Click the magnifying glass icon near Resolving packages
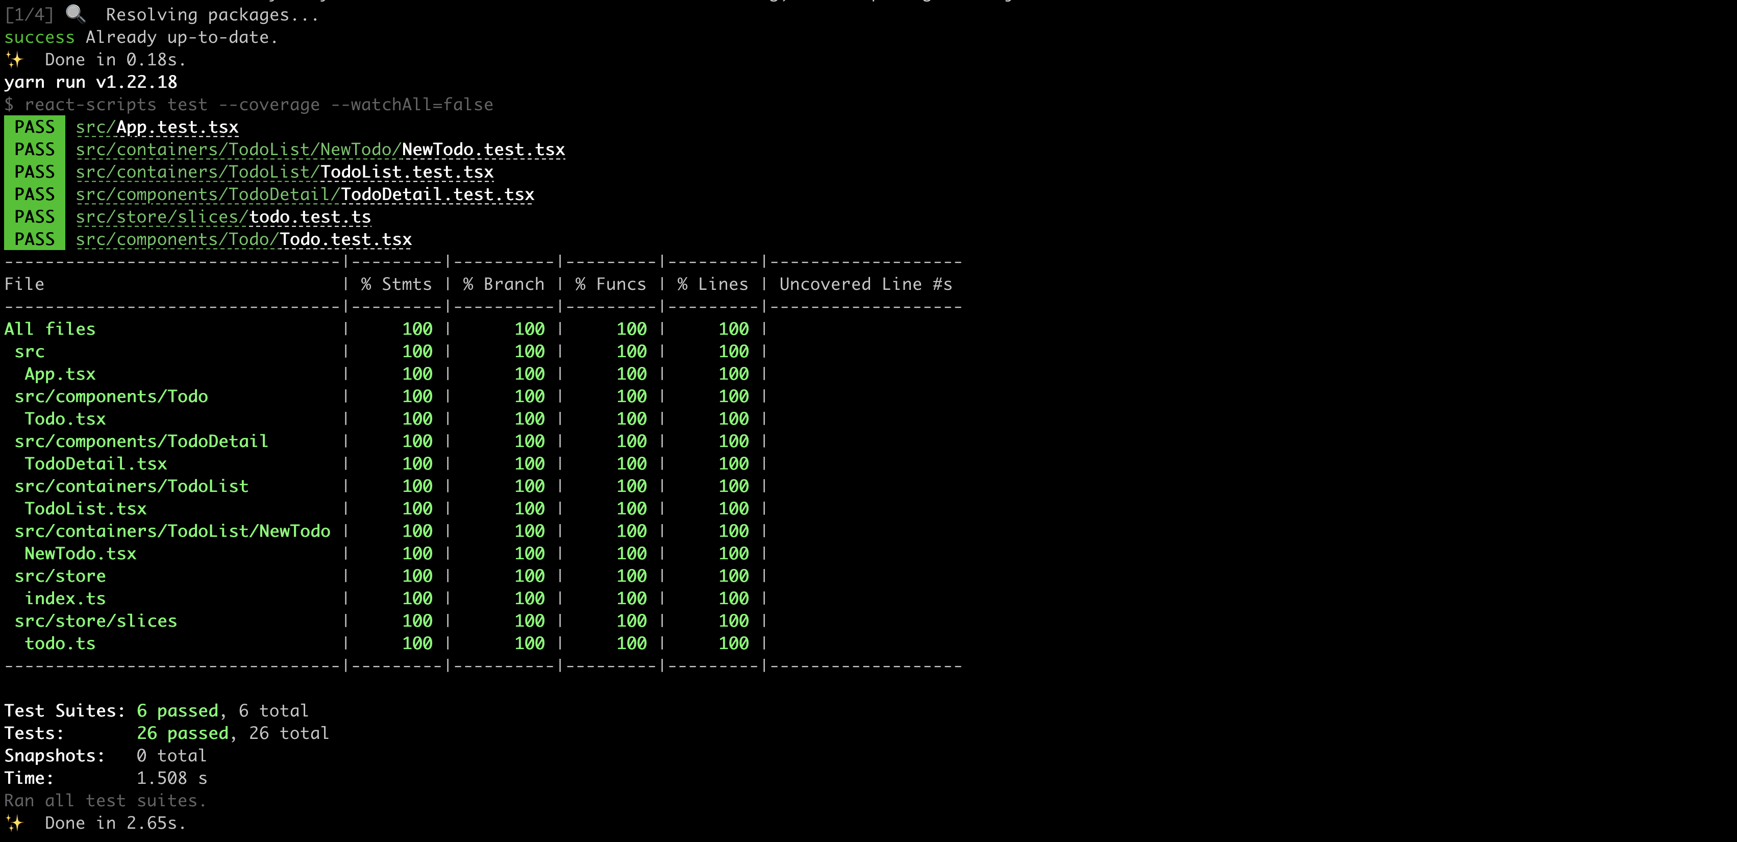Screen dimensions: 1737x842 [x=76, y=14]
